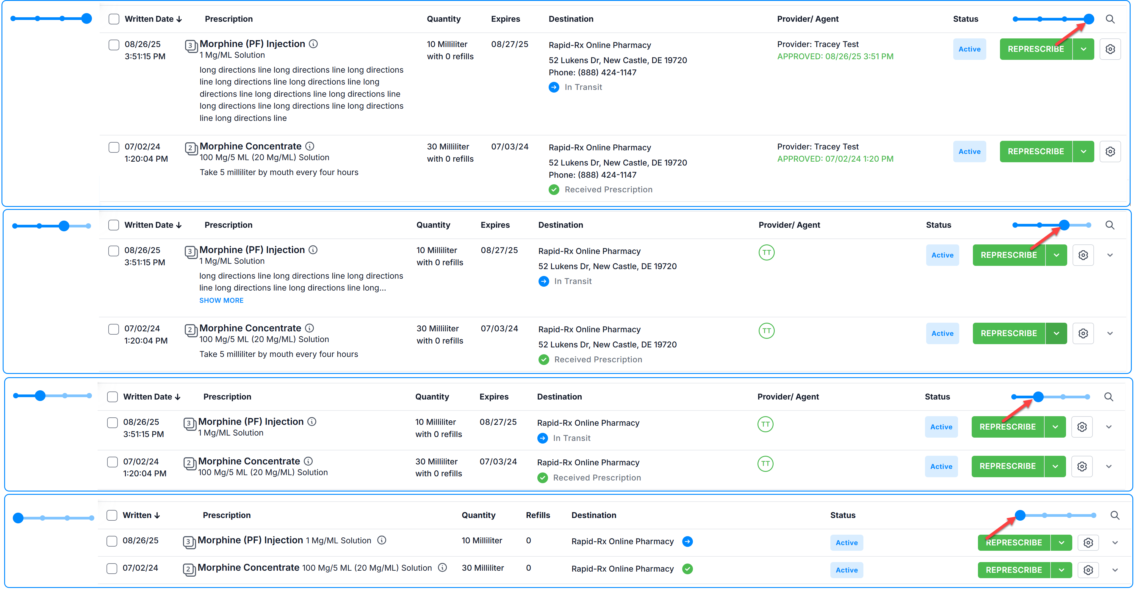
Task: Click search icon in top table header
Action: (x=1109, y=19)
